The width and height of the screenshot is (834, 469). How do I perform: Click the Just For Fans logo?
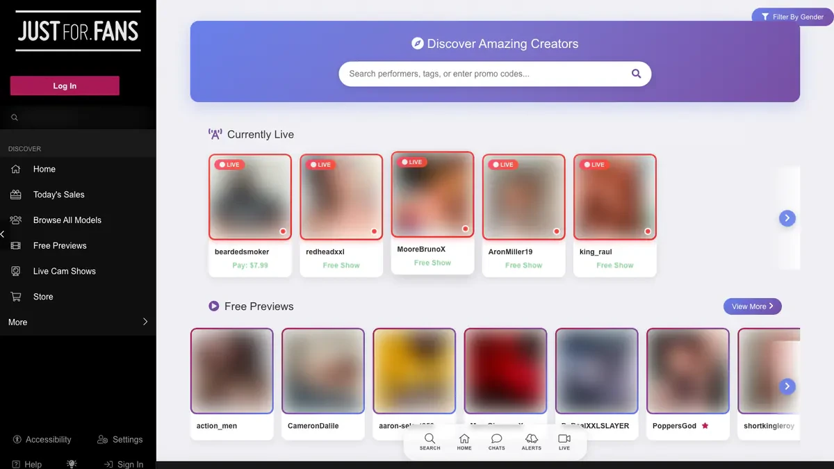click(79, 31)
